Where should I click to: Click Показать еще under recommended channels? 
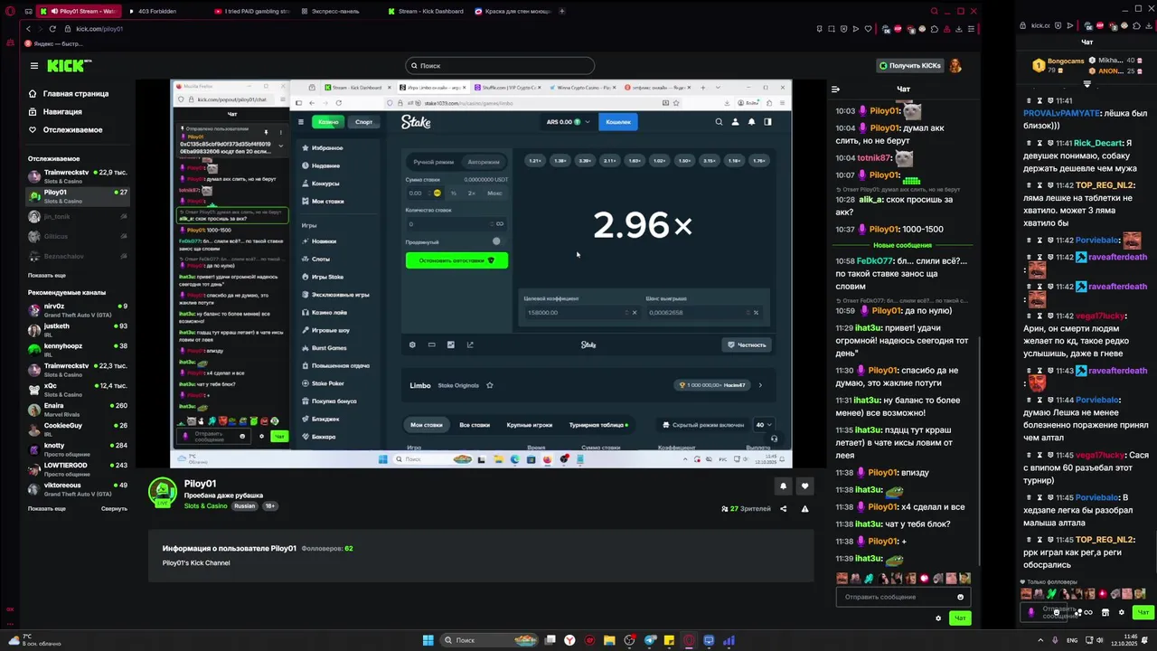[47, 508]
